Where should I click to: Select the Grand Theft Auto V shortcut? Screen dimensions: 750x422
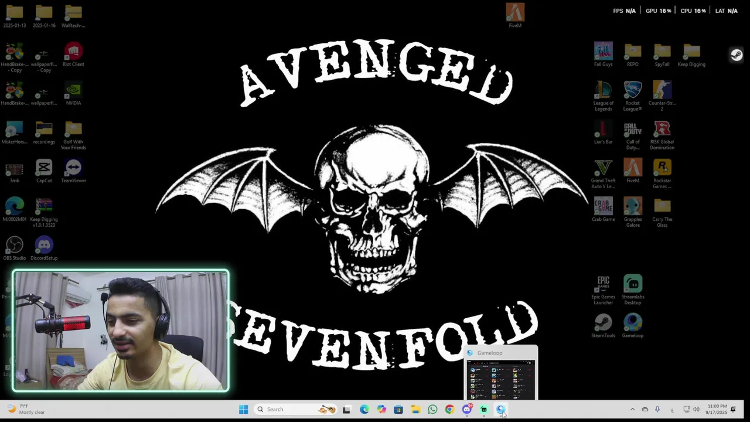[604, 173]
